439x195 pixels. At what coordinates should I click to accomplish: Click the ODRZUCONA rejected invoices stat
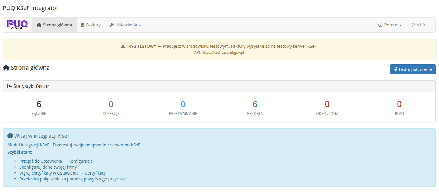327,104
